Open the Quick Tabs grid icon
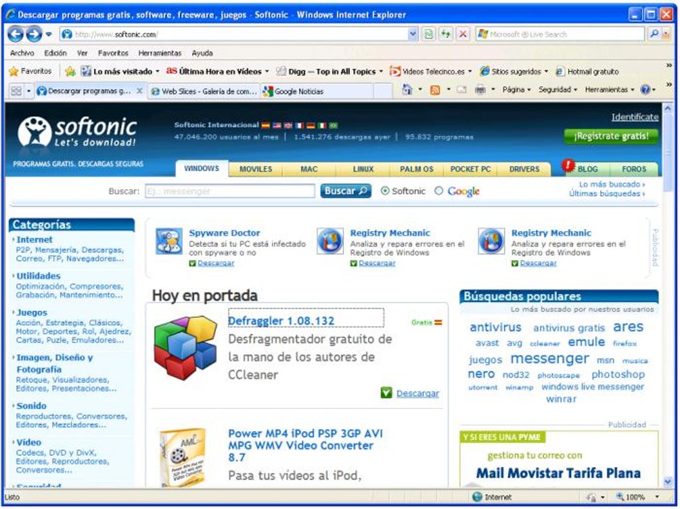680x509 pixels. (x=16, y=91)
